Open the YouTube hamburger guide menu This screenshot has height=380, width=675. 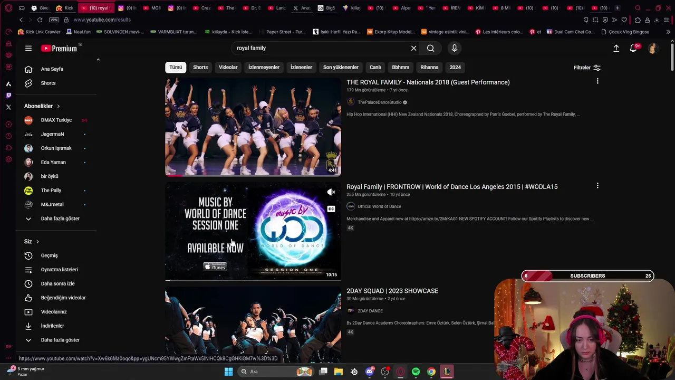point(28,48)
